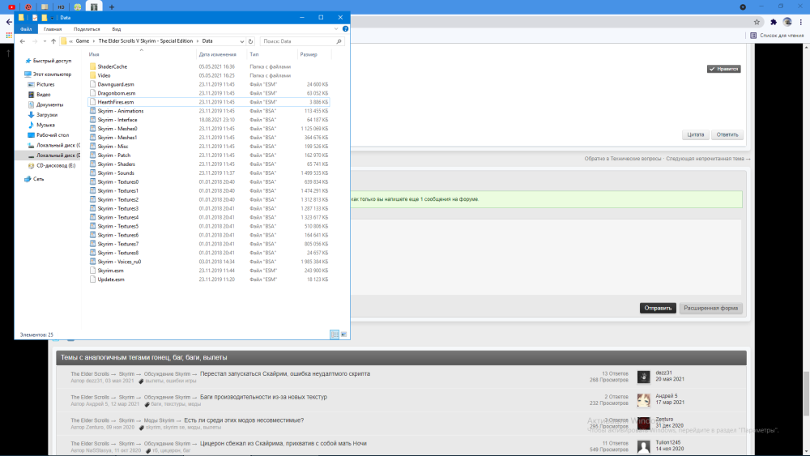This screenshot has height=456, width=810.
Task: Select Музыка in navigation pane
Action: [x=41, y=125]
